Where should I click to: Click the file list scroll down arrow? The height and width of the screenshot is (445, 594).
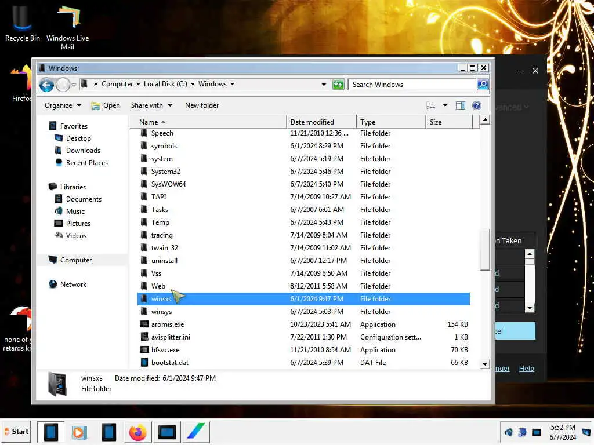pyautogui.click(x=485, y=364)
